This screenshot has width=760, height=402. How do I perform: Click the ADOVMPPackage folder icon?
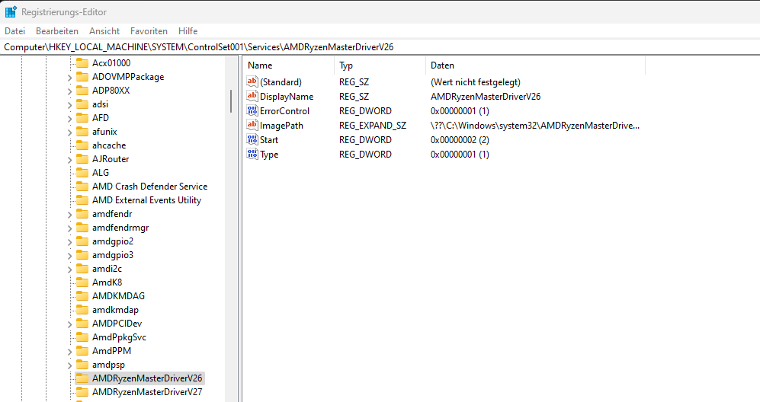pos(82,77)
